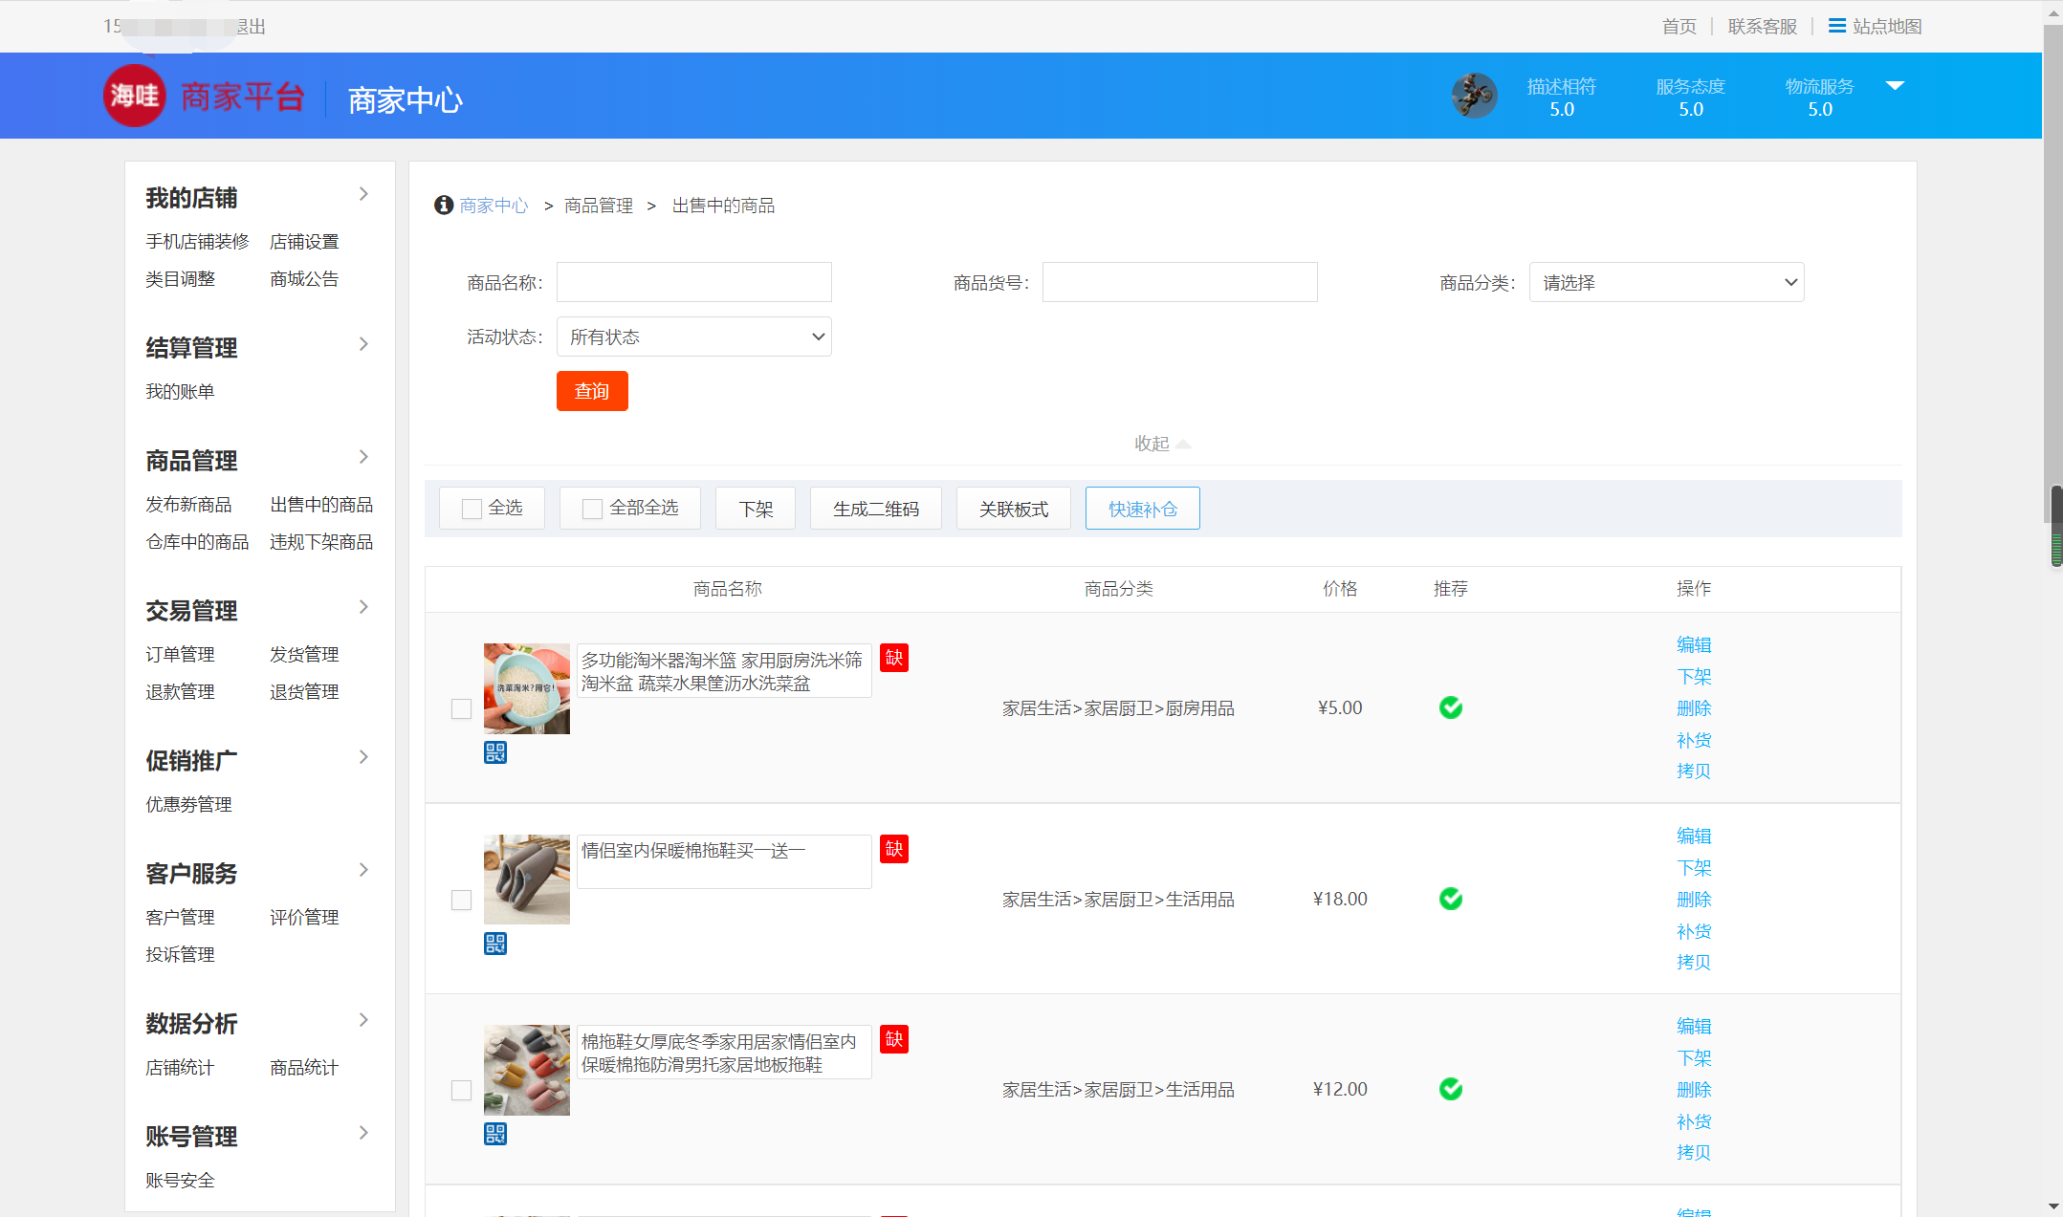Open QR code icon for 多功能淘米器 product

(495, 752)
